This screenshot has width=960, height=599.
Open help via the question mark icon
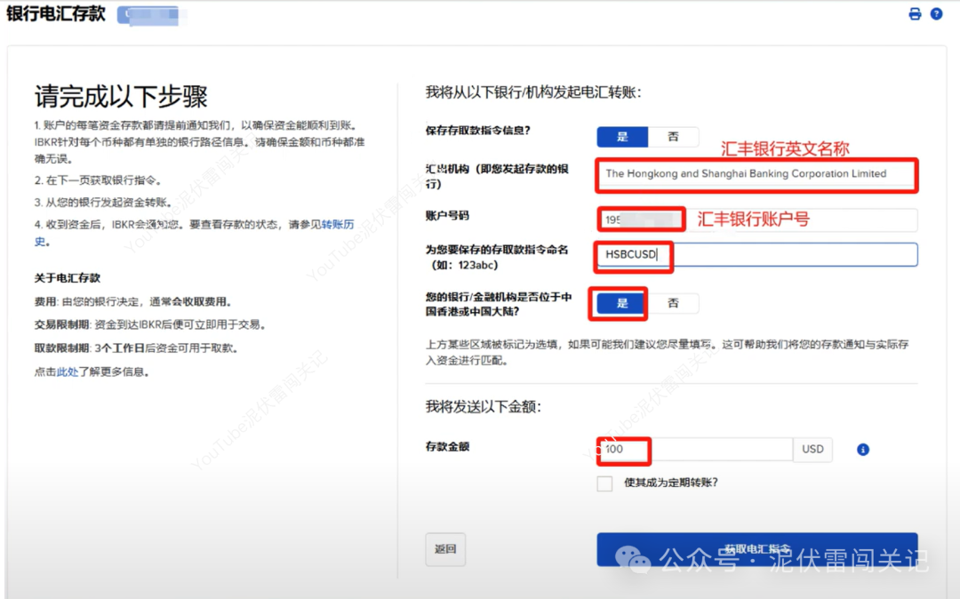point(936,13)
